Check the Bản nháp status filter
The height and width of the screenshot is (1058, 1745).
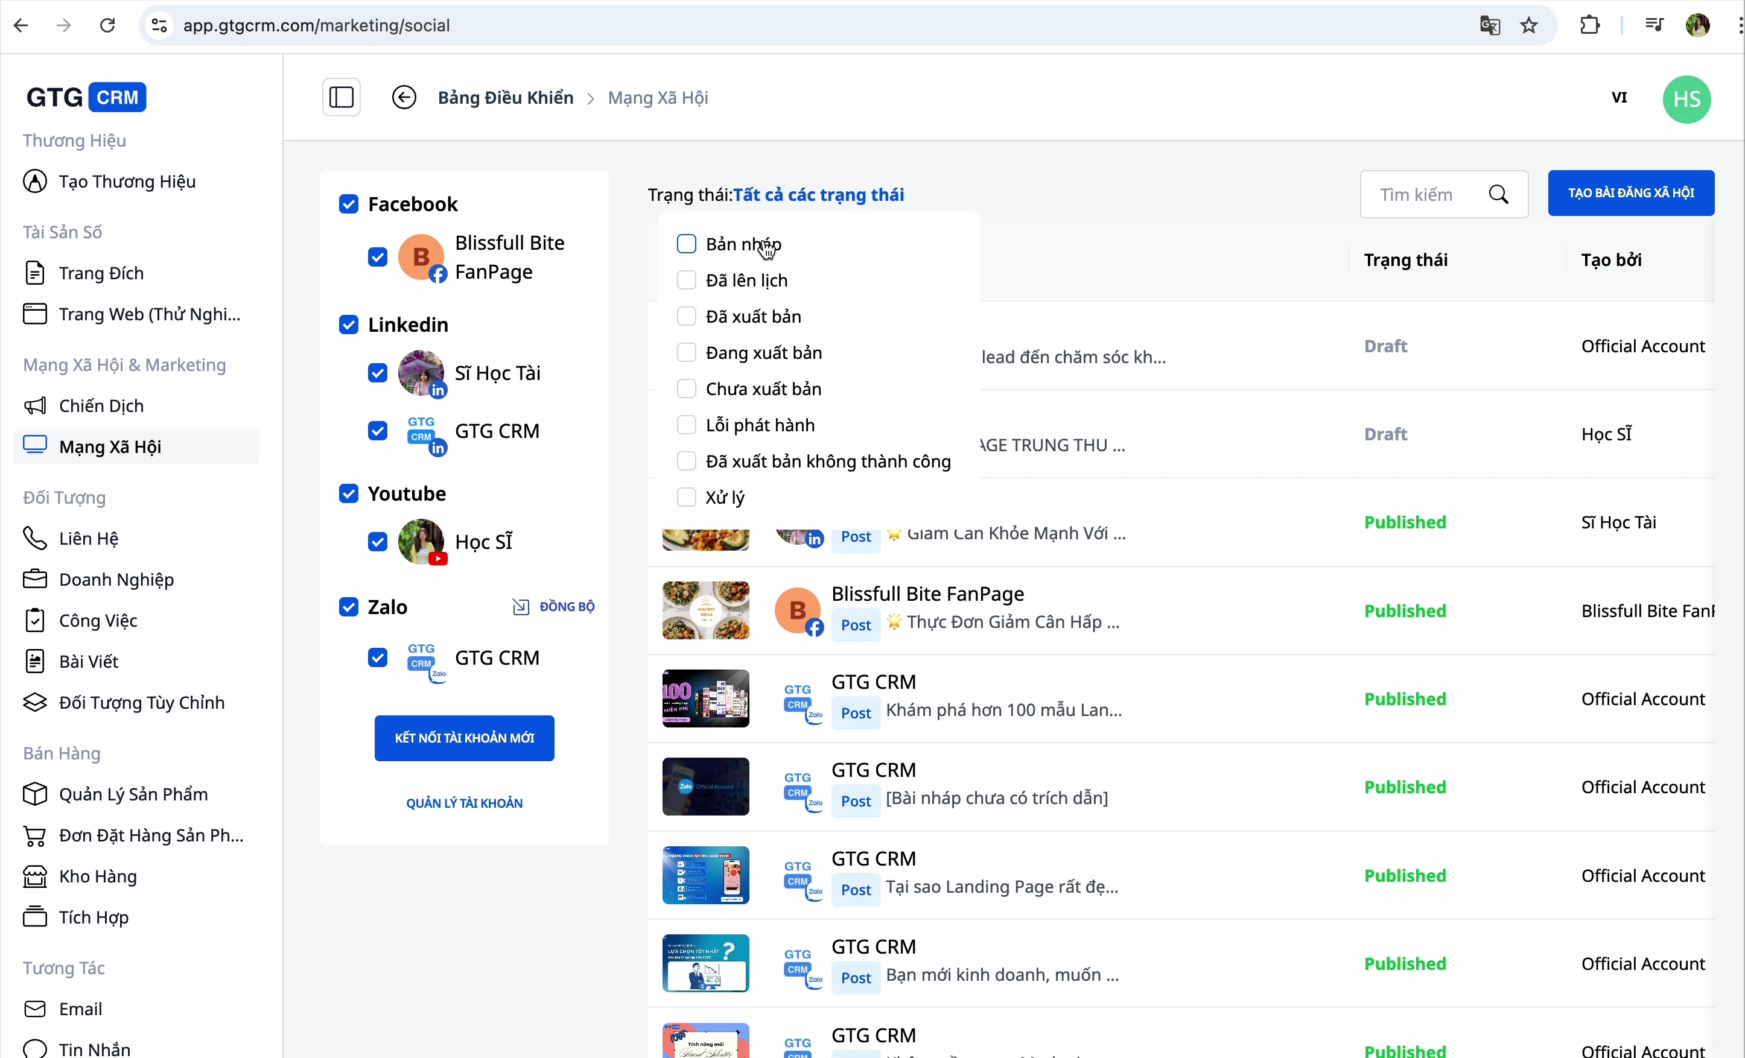coord(686,244)
